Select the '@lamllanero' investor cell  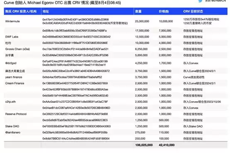pos(13,132)
